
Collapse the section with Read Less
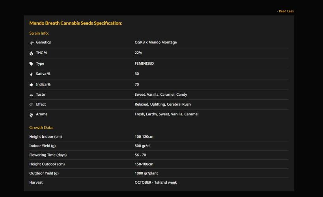pyautogui.click(x=286, y=11)
